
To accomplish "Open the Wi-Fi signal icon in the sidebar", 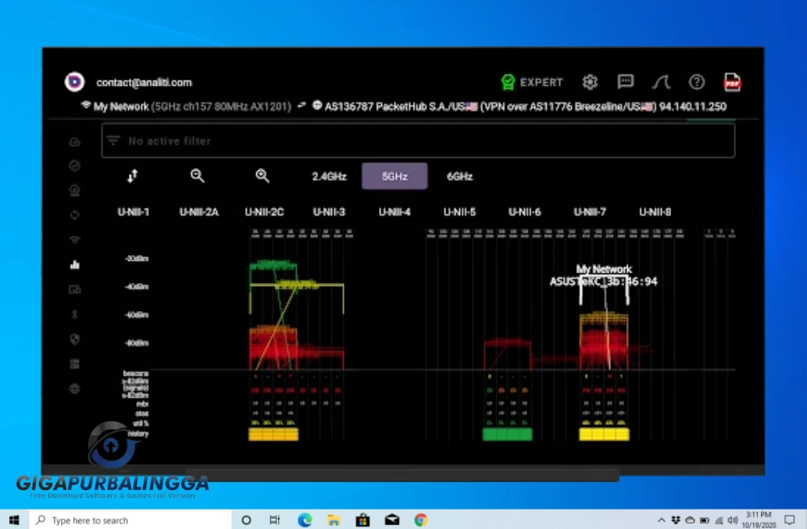I will click(75, 240).
